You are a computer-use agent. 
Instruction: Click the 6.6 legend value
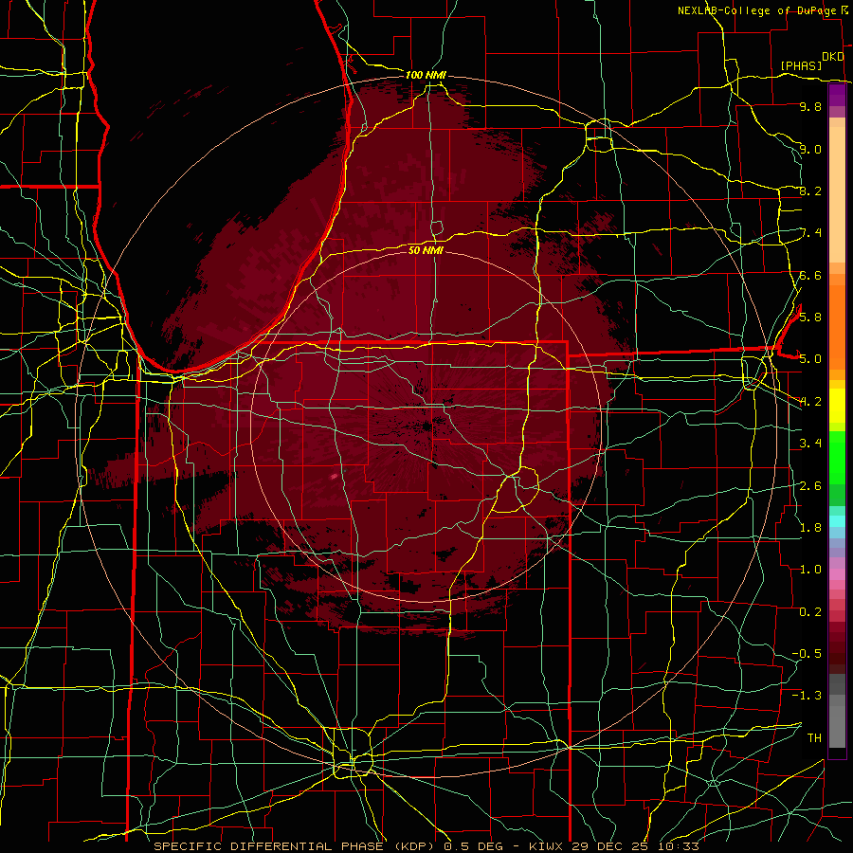[x=810, y=275]
